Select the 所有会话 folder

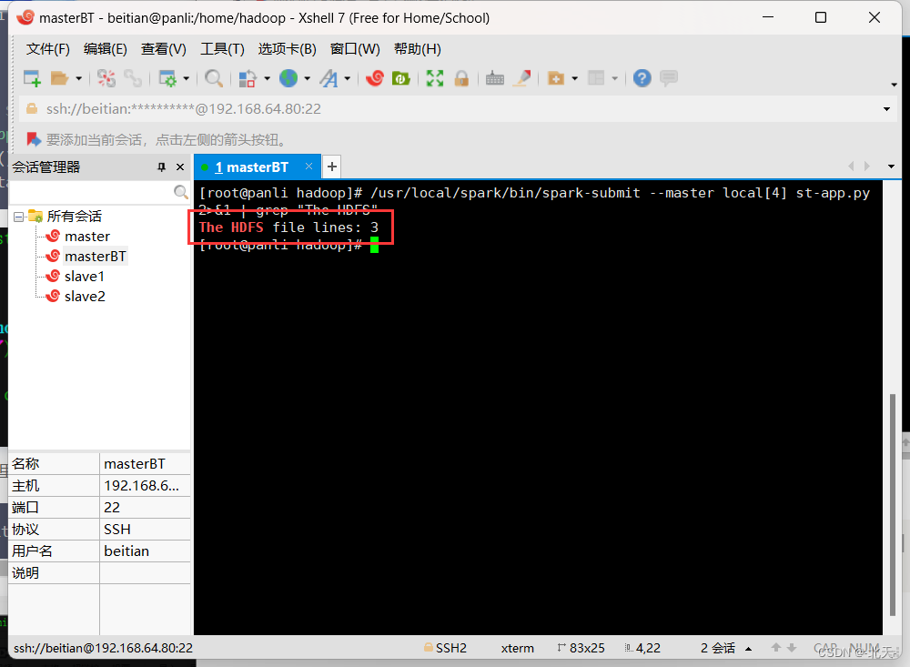(74, 217)
